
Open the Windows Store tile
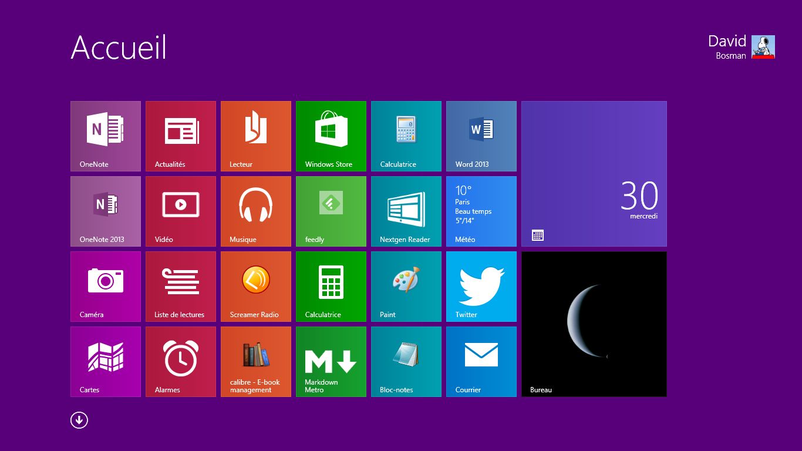(331, 136)
